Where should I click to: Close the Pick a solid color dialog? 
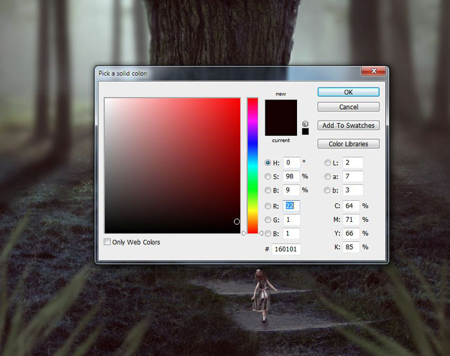(x=373, y=71)
